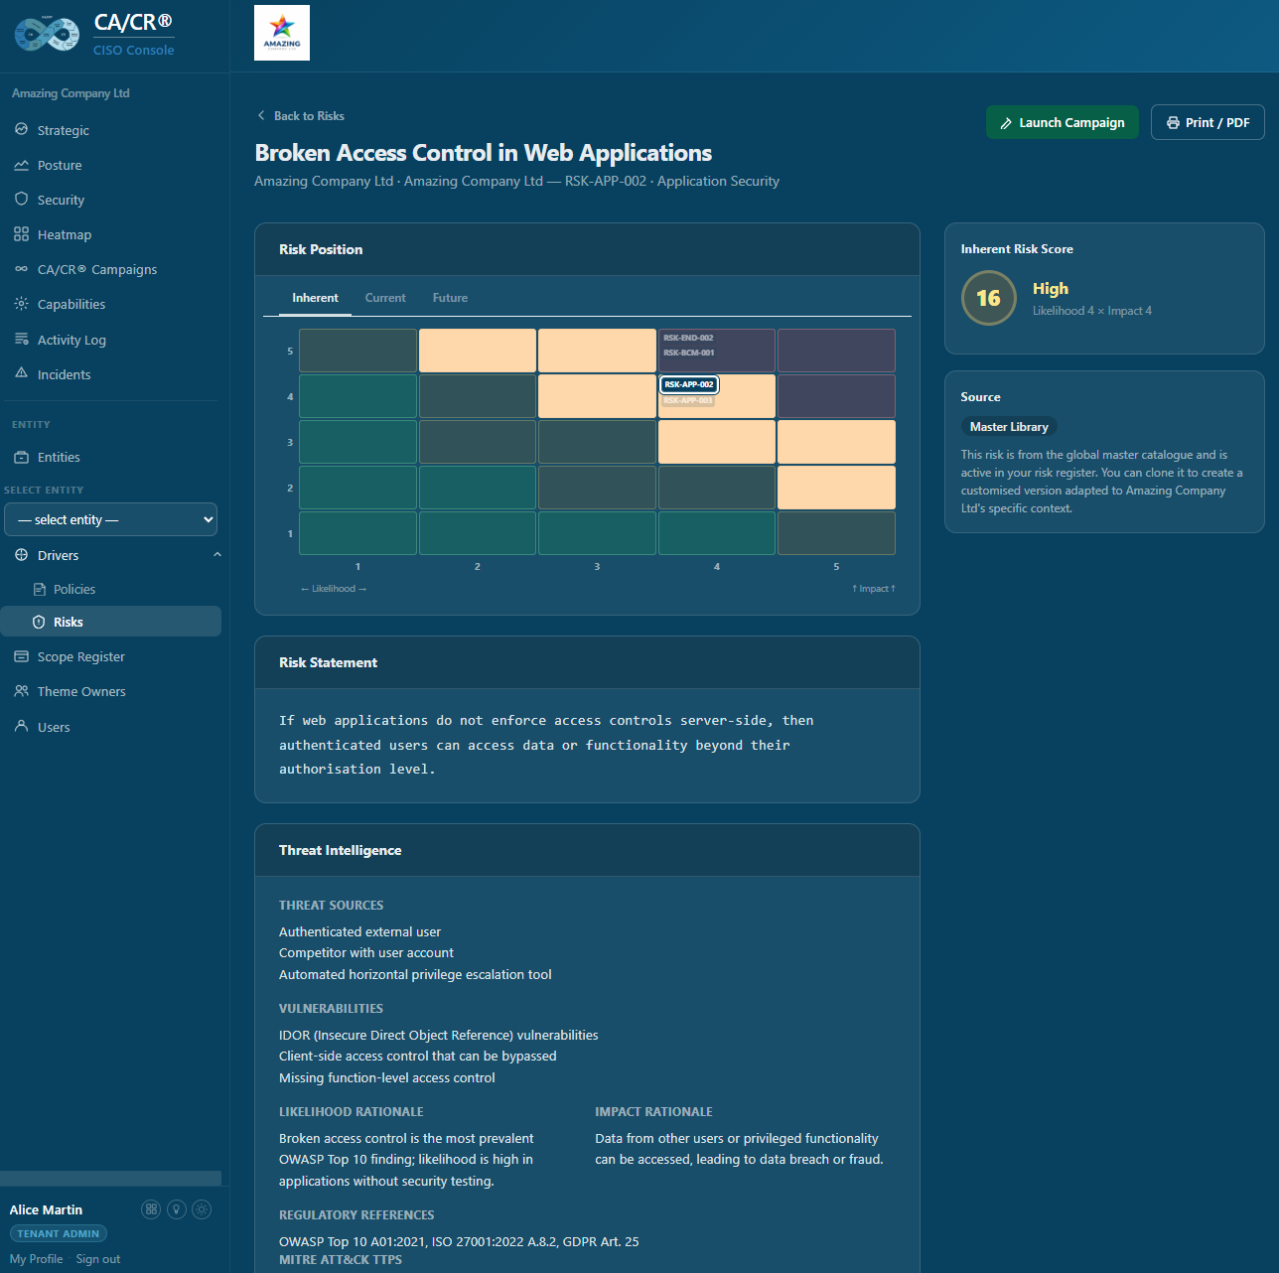Click the Master Library badge
The height and width of the screenshot is (1273, 1279).
1009,427
